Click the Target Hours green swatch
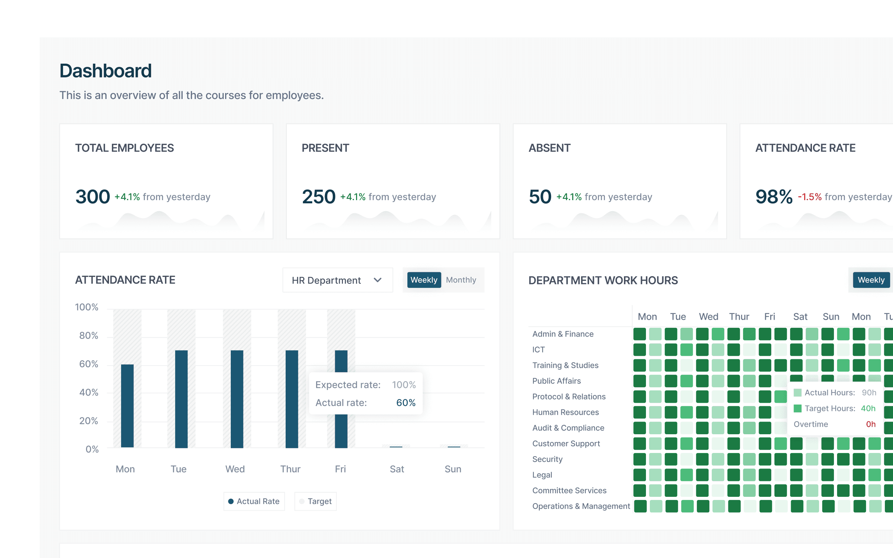 797,408
